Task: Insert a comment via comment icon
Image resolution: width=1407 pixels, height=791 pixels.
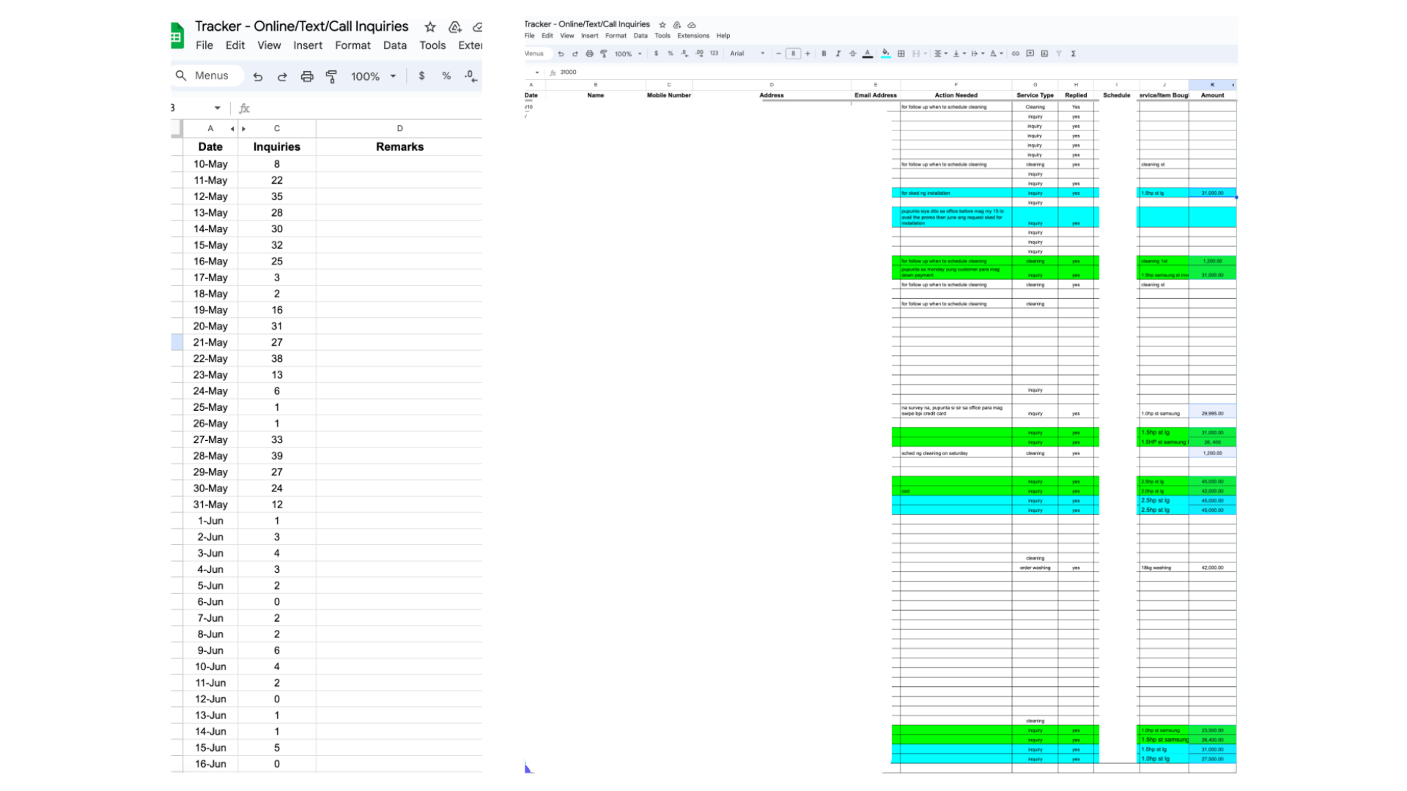Action: (1030, 53)
